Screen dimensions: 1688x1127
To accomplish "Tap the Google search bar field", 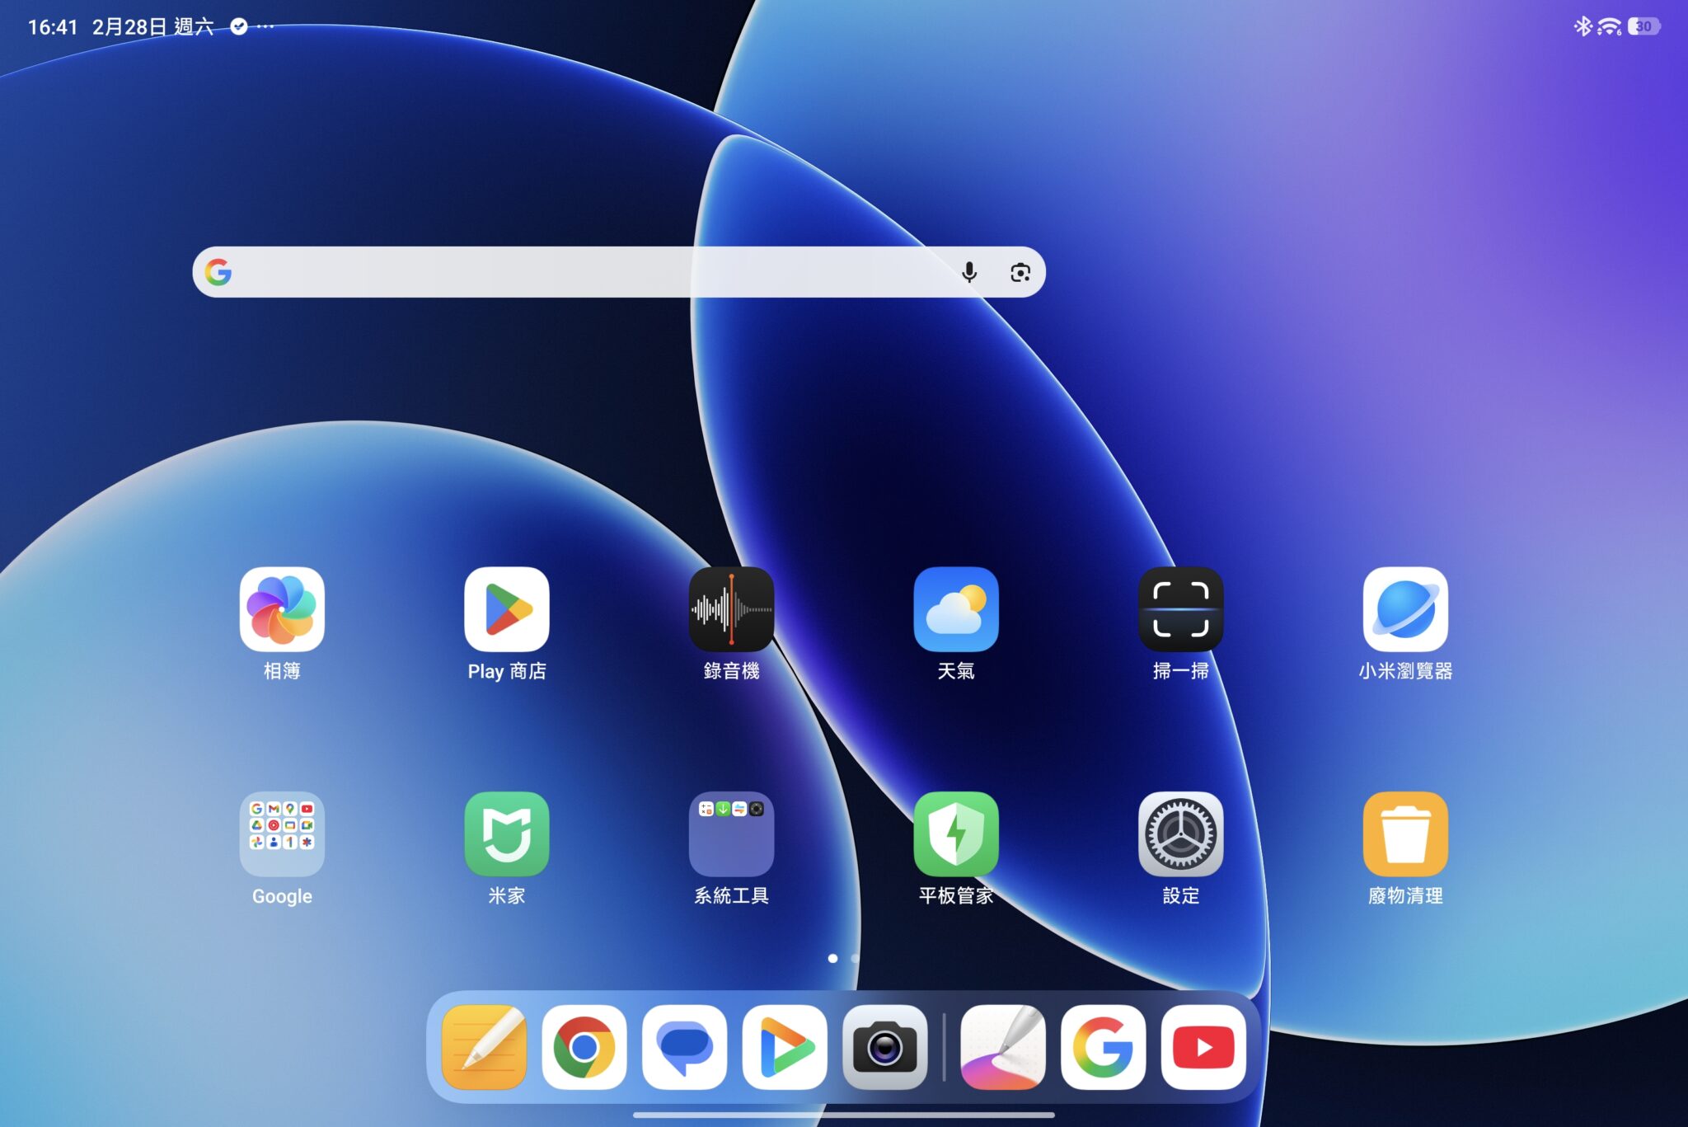I will tap(577, 272).
